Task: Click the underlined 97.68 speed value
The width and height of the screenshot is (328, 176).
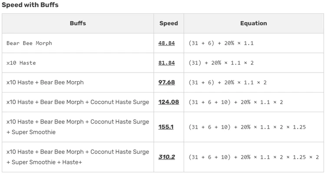Action: point(166,82)
